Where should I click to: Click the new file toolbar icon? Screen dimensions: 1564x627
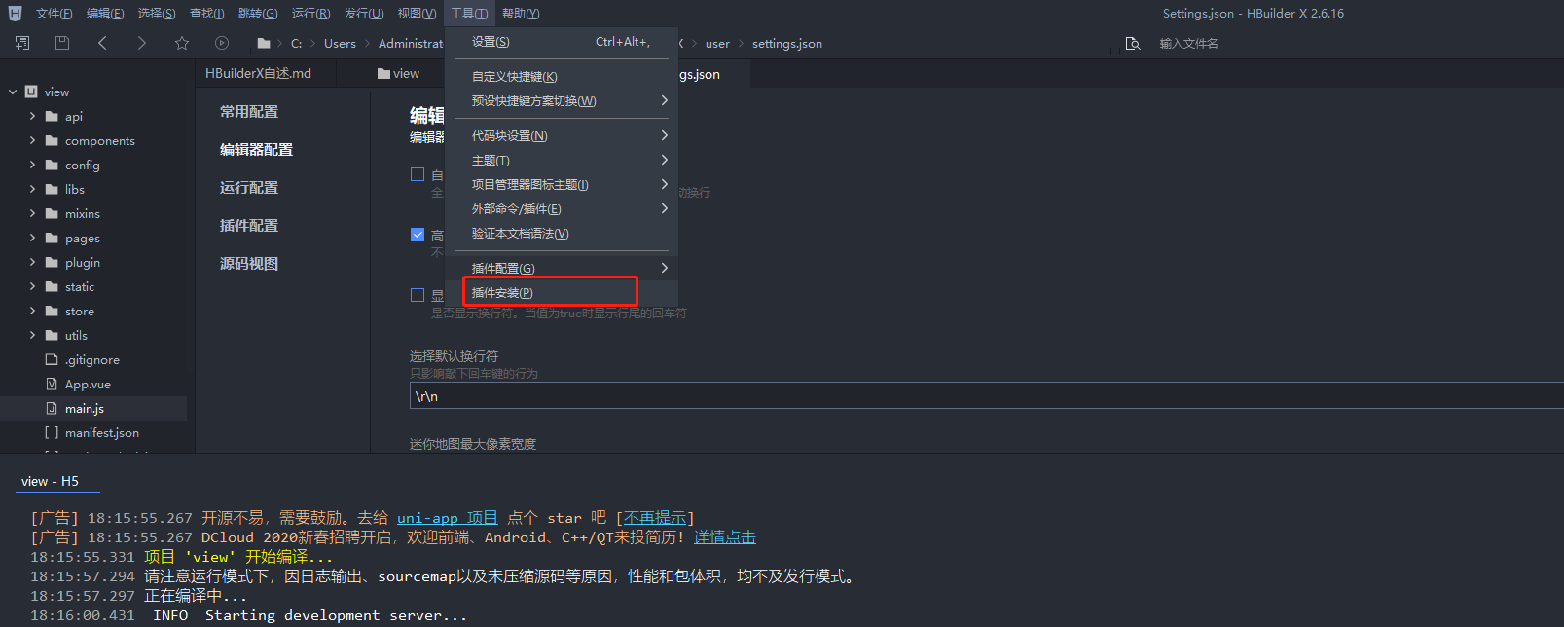(x=22, y=43)
